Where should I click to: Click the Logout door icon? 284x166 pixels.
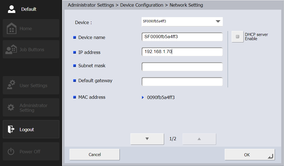[x=11, y=129]
